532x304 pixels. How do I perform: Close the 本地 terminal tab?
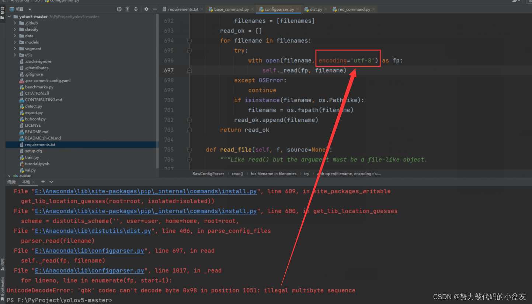(x=33, y=182)
